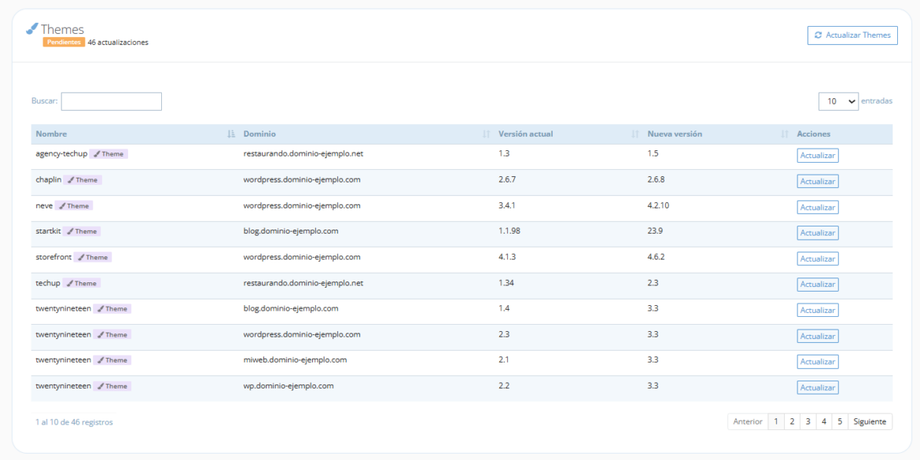
Task: Click the "46 actualizaciones" text
Action: (118, 42)
